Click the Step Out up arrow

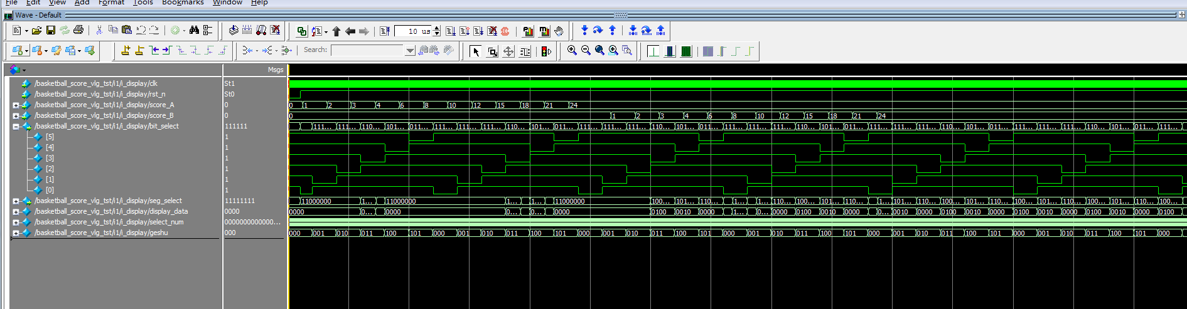tap(612, 30)
